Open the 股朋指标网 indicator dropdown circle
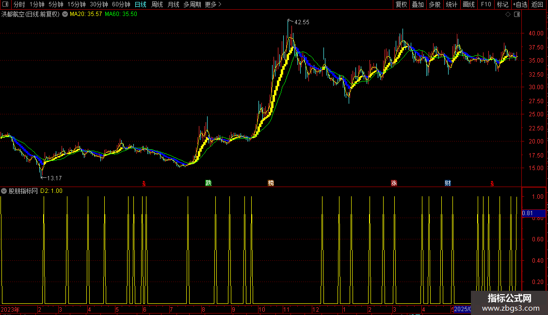Screen dimensions: 548x315 click(x=4, y=191)
